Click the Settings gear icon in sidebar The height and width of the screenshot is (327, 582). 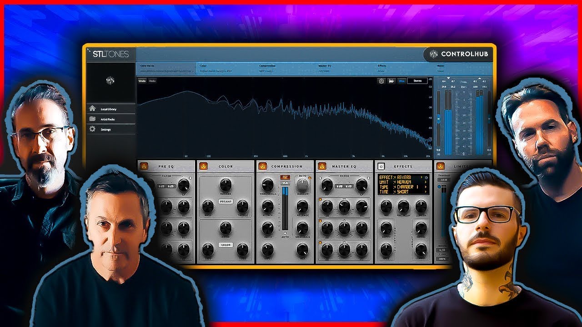click(92, 129)
